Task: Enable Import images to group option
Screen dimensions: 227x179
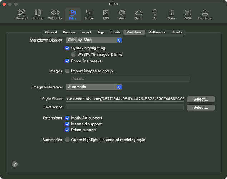Action: pos(68,71)
